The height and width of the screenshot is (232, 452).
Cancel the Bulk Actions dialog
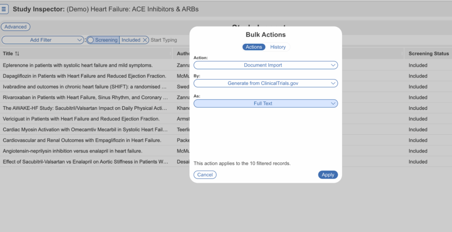coord(205,175)
